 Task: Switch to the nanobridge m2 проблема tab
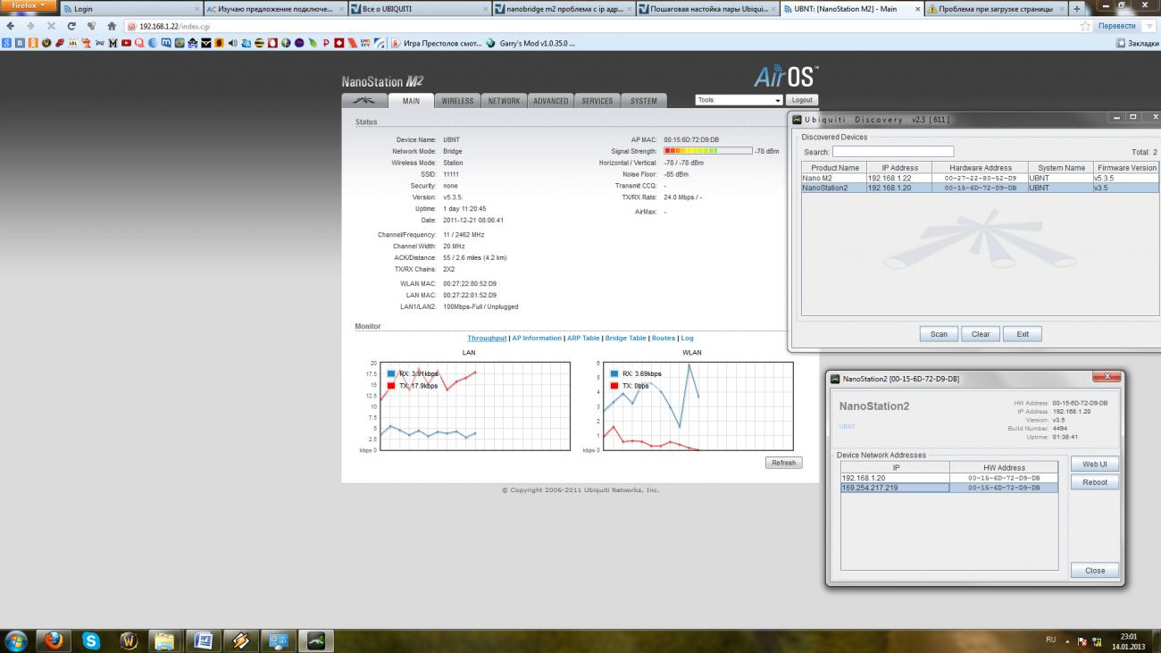564,9
